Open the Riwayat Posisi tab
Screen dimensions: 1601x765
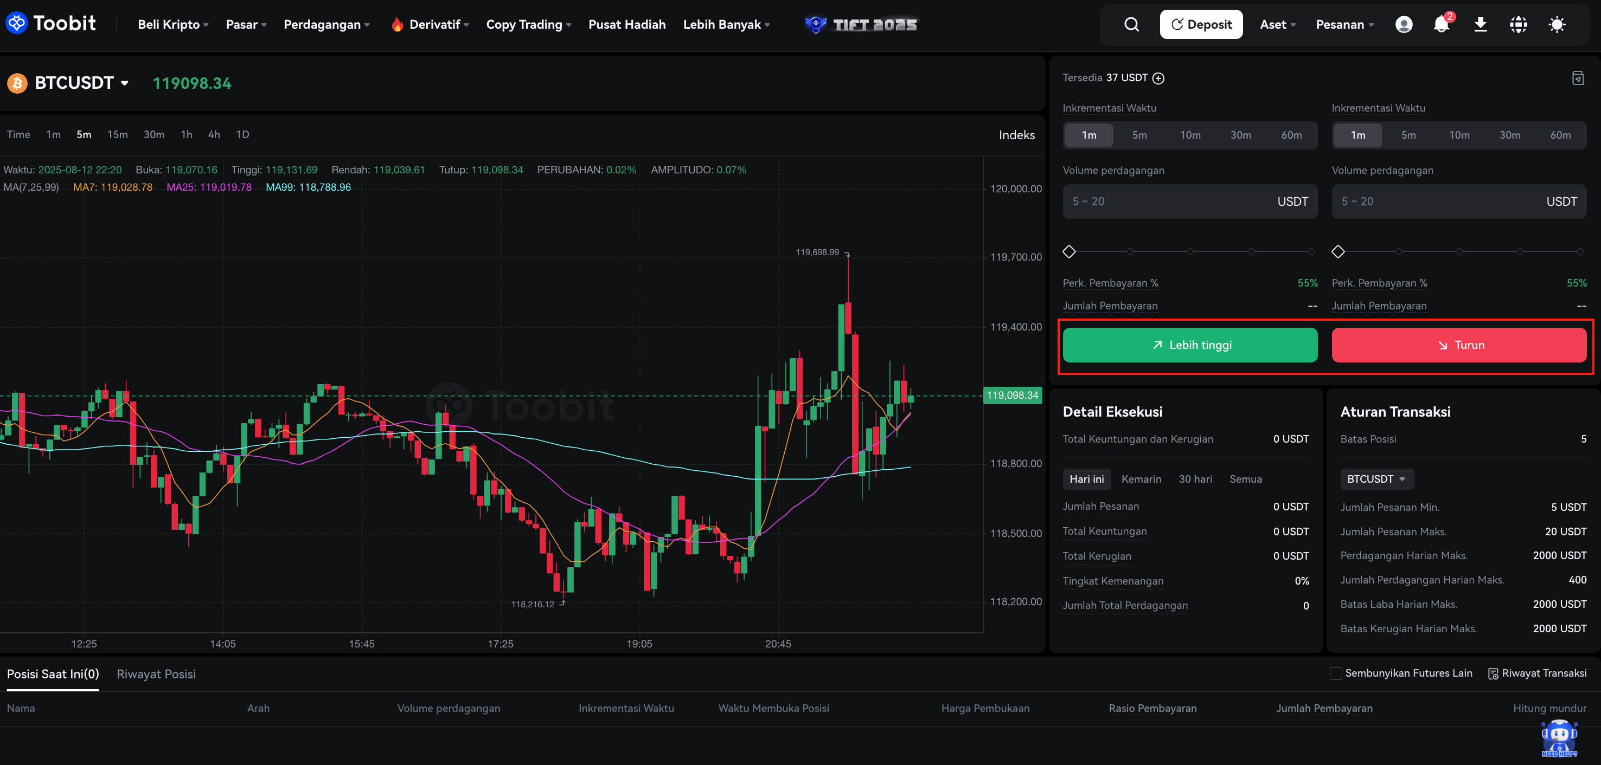coord(156,674)
